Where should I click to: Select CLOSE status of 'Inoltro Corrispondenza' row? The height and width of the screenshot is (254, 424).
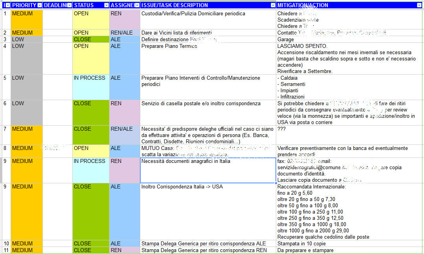pos(91,212)
